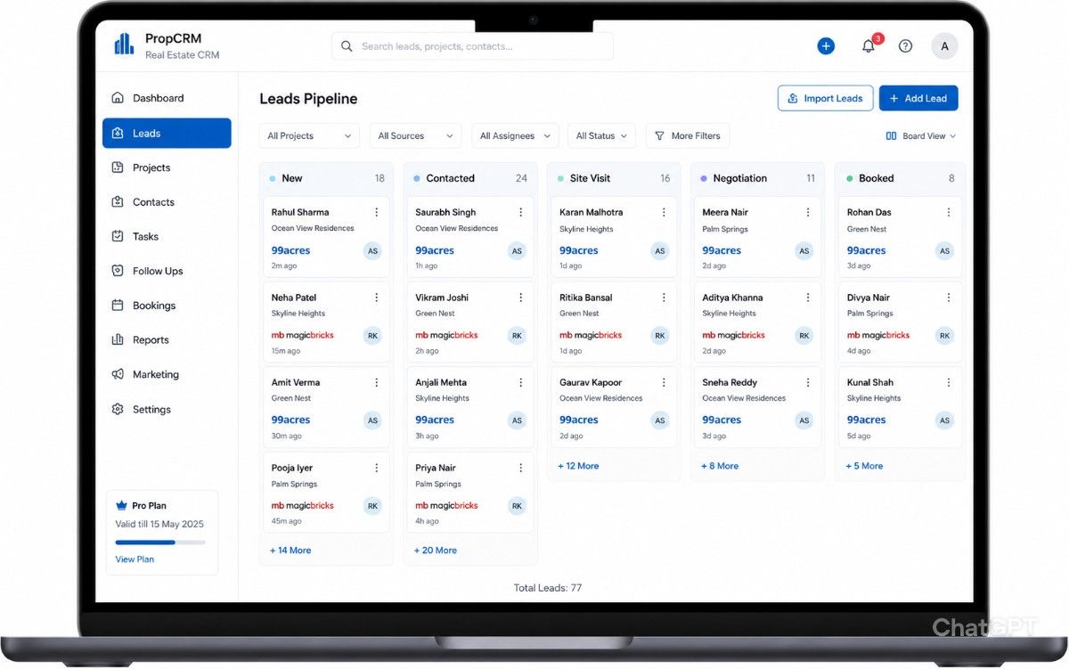Viewport: 1069px width, 669px height.
Task: Click the magicbricks source on Divya Nair card
Action: [x=878, y=335]
